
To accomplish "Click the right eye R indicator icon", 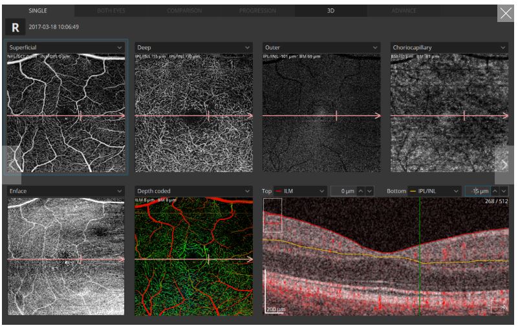I will pos(14,27).
